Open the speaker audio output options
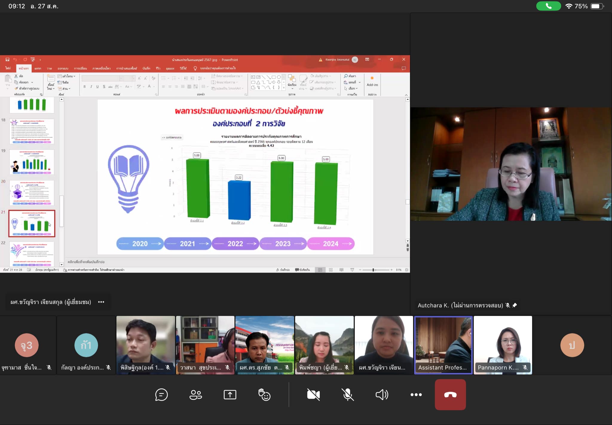This screenshot has height=425, width=612. point(382,395)
